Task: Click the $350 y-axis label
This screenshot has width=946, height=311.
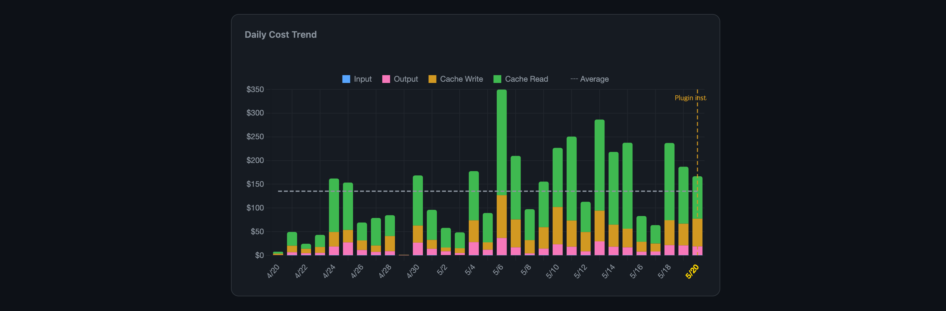Action: (255, 89)
